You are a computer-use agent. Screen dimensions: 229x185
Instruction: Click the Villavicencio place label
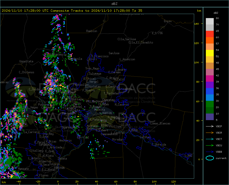(57, 54)
